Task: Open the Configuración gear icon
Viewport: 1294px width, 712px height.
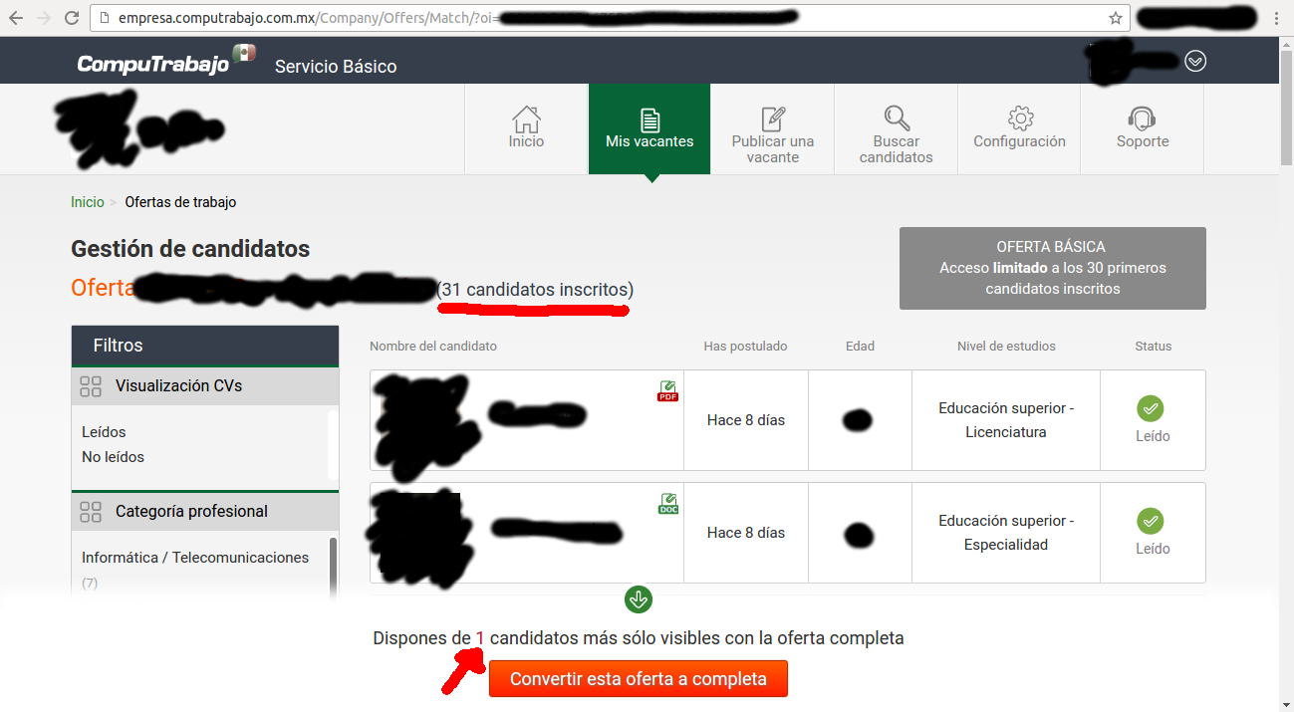Action: click(x=1020, y=119)
